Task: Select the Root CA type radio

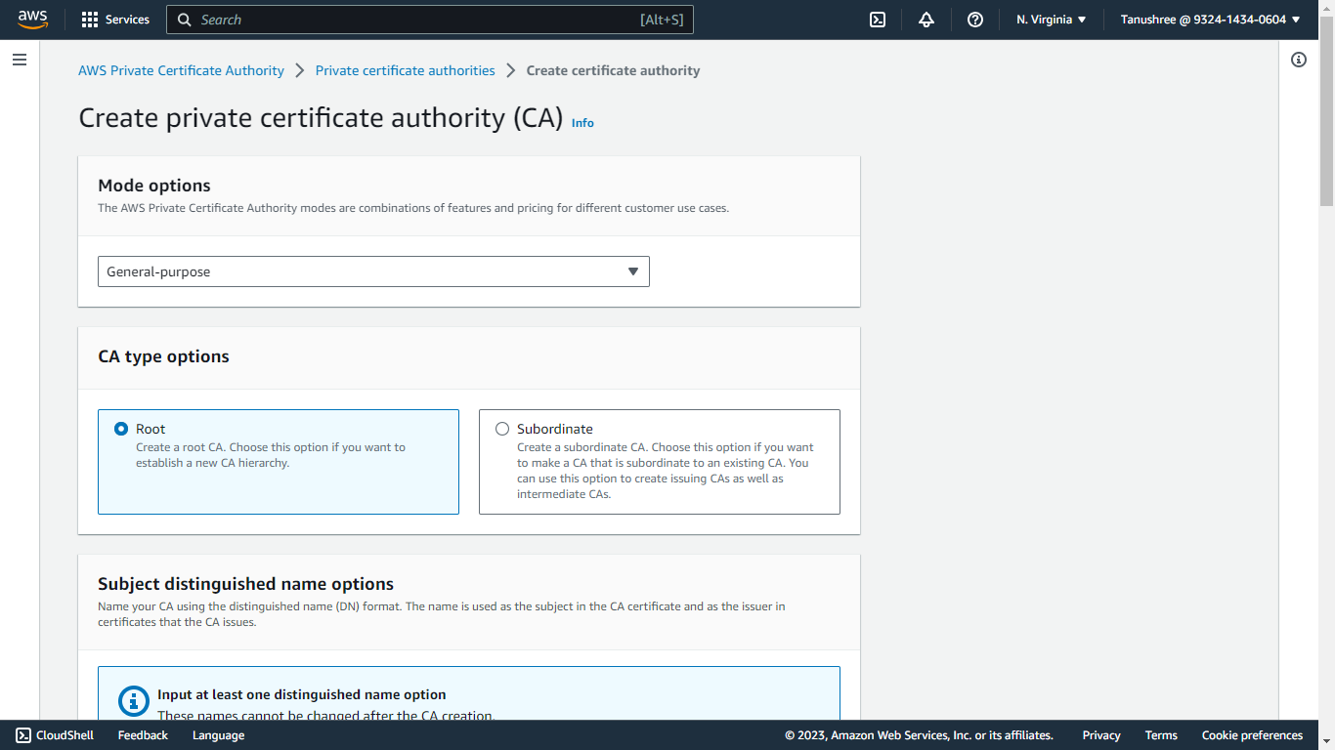Action: [121, 429]
